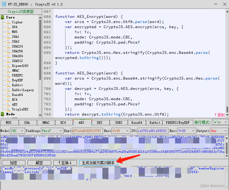This screenshot has width=229, height=190.
Task: Click the MD5 tree item icon
Action: click(x=8, y=32)
